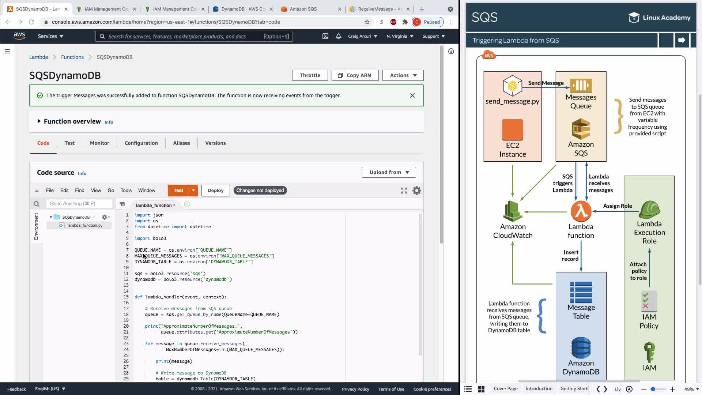Open the code editor settings gear
The height and width of the screenshot is (395, 702).
pyautogui.click(x=416, y=191)
